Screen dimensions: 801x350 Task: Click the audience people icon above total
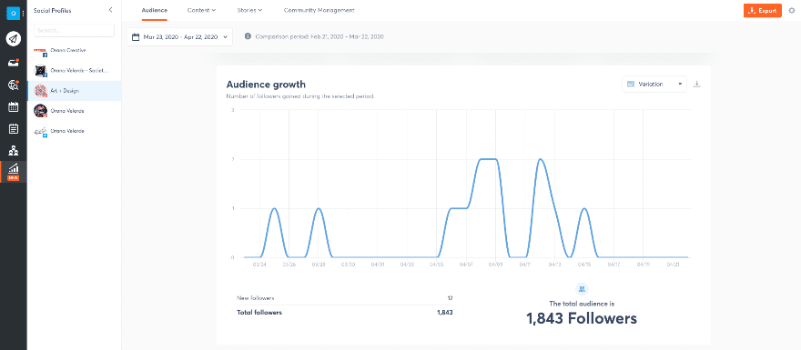(x=582, y=289)
